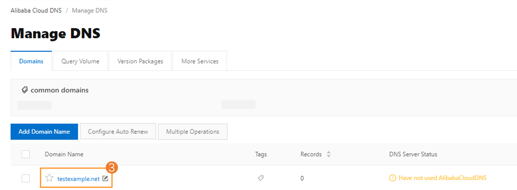The width and height of the screenshot is (517, 190).
Task: Click the Tags column header
Action: (261, 154)
